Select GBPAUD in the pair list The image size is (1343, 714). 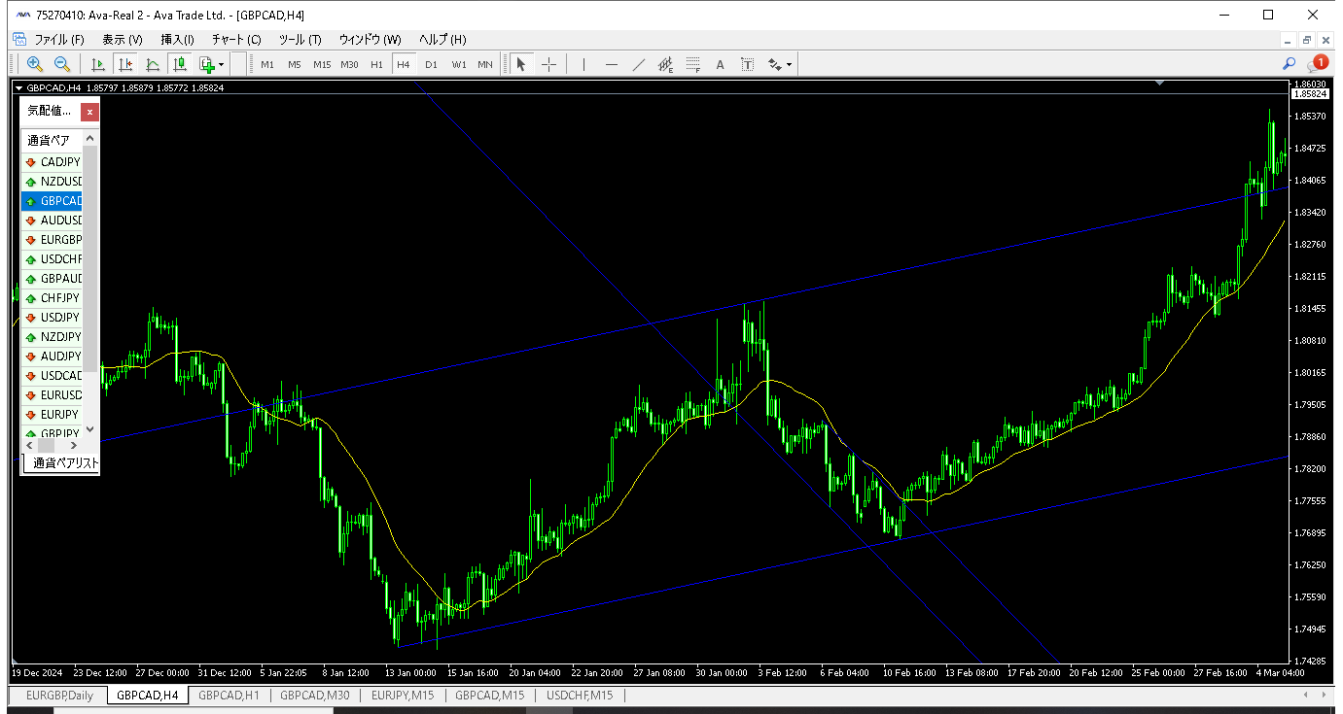[x=53, y=279]
